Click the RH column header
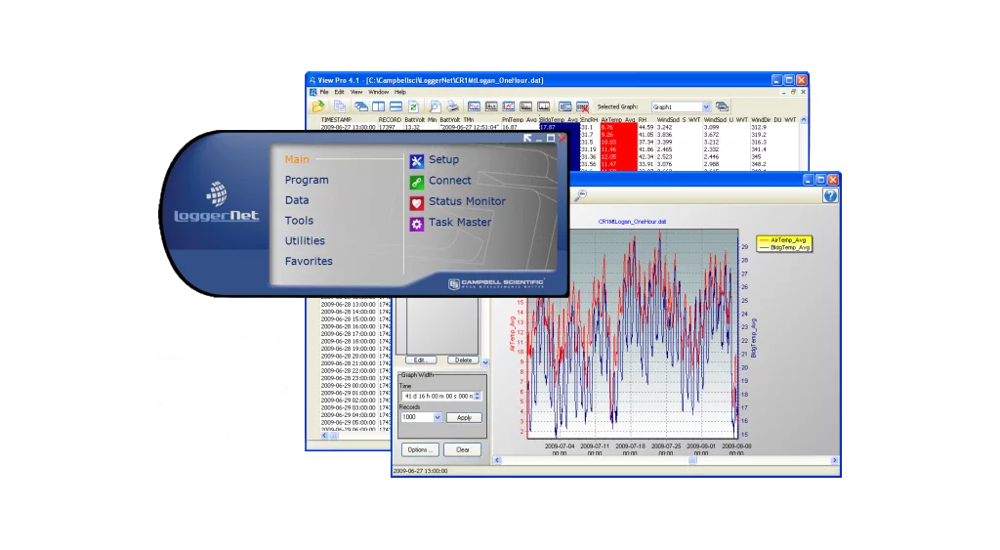 [643, 120]
